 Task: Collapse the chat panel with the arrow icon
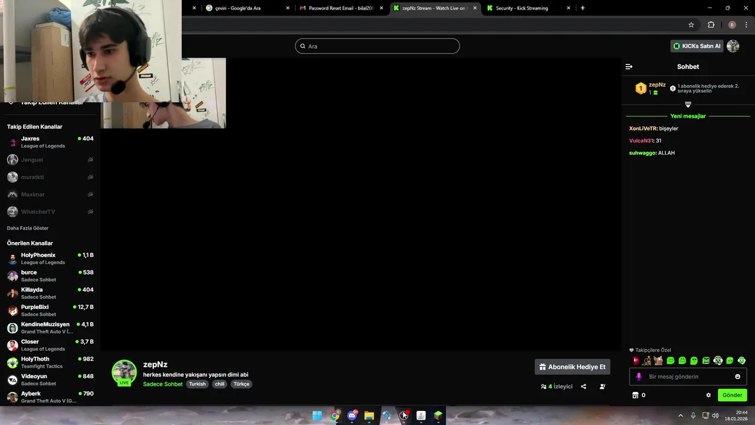629,67
